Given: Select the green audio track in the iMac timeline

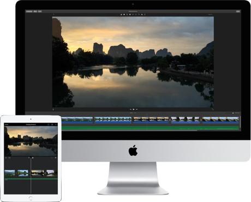Looking at the screenshot, I should pyautogui.click(x=150, y=128).
